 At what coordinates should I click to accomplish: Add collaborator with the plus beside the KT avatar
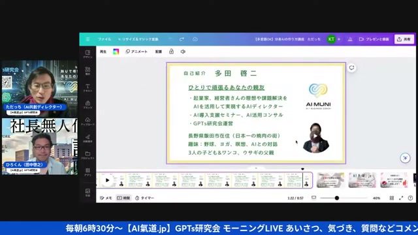click(339, 39)
